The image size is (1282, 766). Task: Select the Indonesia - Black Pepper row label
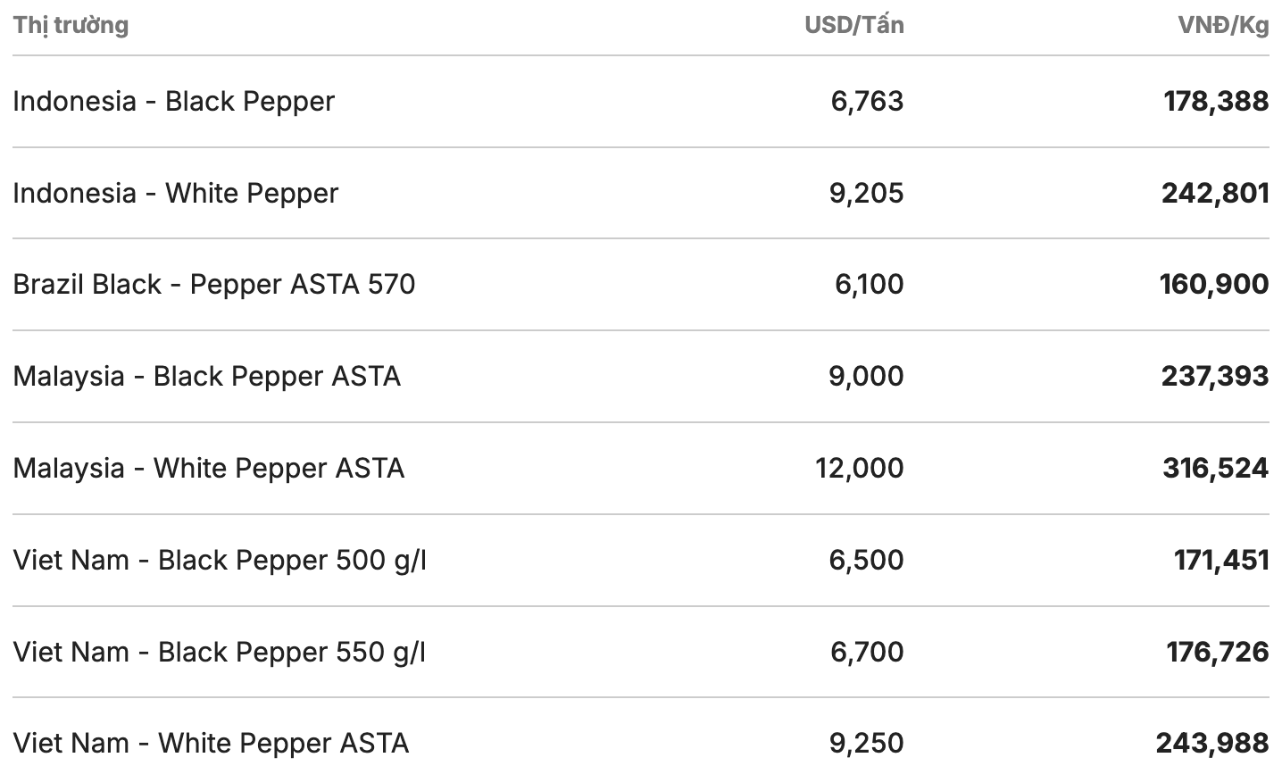click(173, 101)
